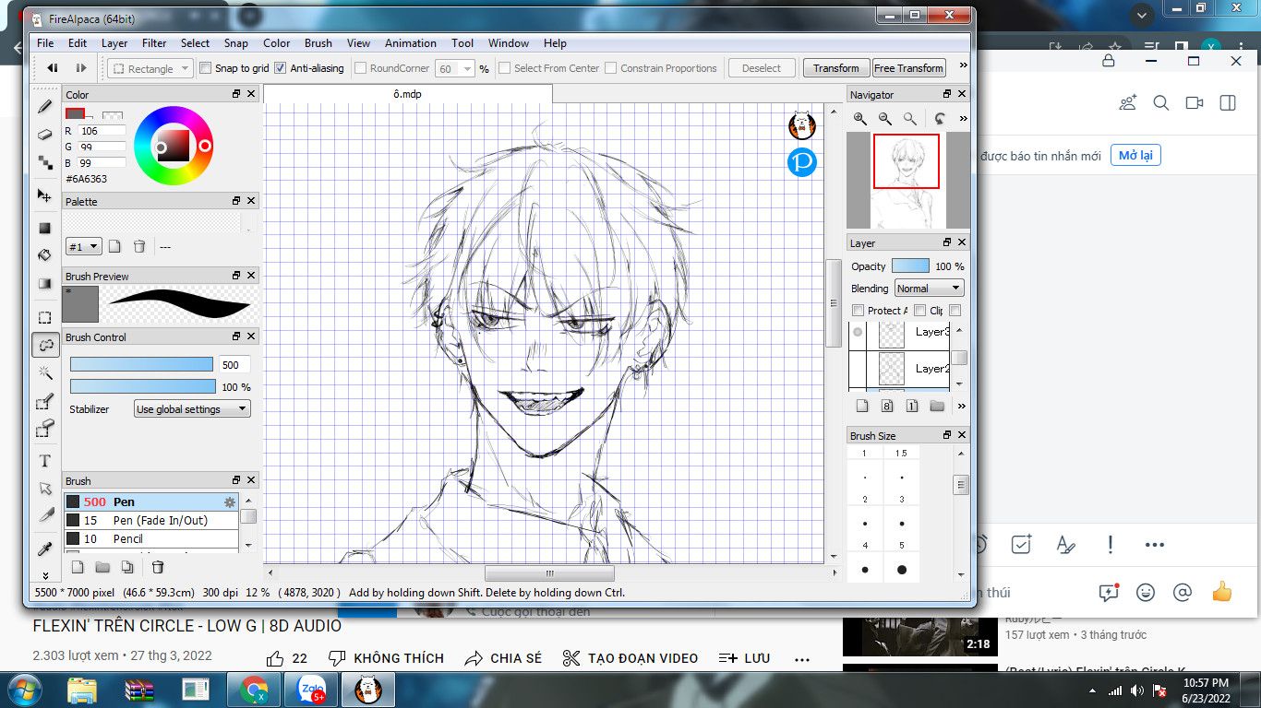Toggle Layer3 visibility
Screen dimensions: 1261x708
(x=858, y=332)
